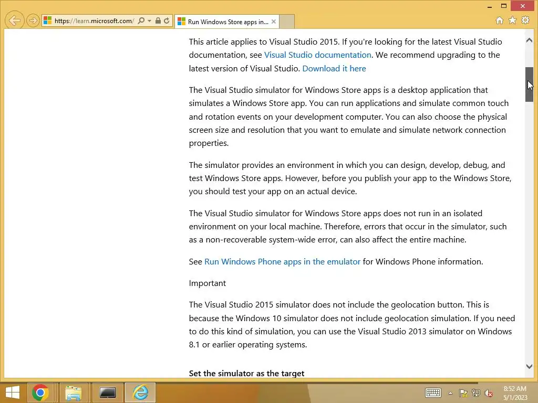Open the muted volume tray icon

coord(489,393)
